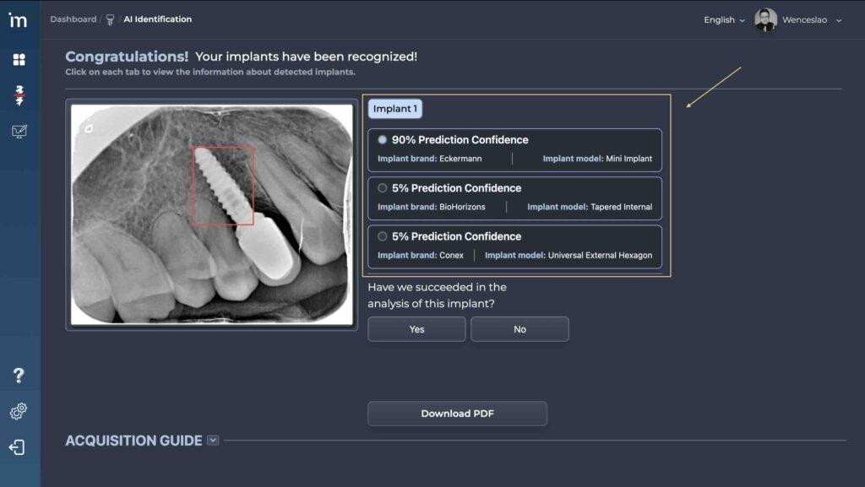Screen dimensions: 865x487
Task: Open the monitor with pencil sidebar icon
Action: tap(19, 132)
